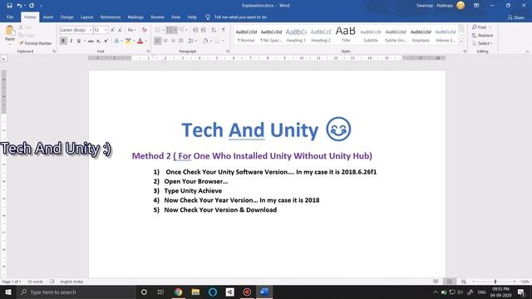Click the Multilevel List icon
This screenshot has height=299, width=532.
click(182, 30)
